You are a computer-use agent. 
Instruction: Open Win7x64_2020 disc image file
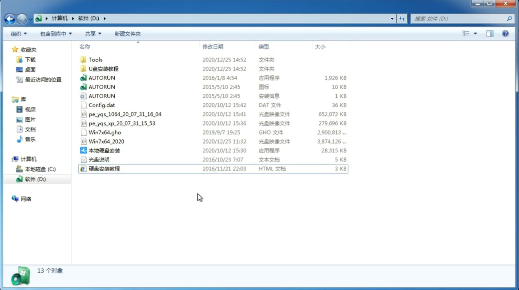click(x=106, y=141)
